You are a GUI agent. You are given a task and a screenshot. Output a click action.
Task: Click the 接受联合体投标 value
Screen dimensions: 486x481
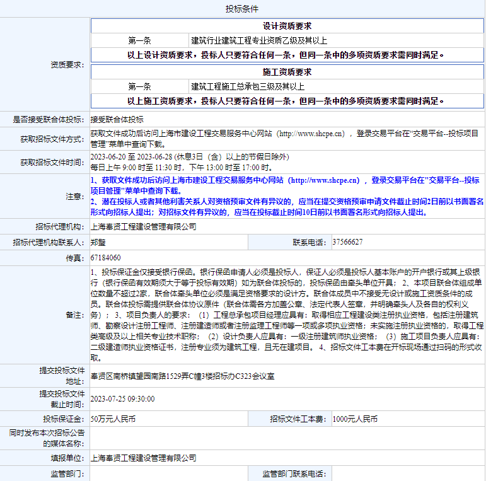[117, 119]
